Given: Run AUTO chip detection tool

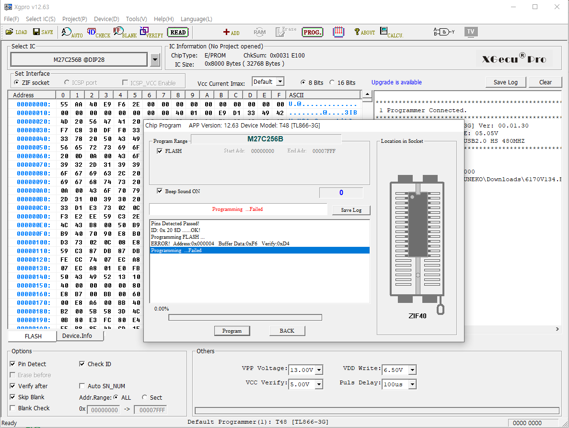Looking at the screenshot, I should (72, 33).
